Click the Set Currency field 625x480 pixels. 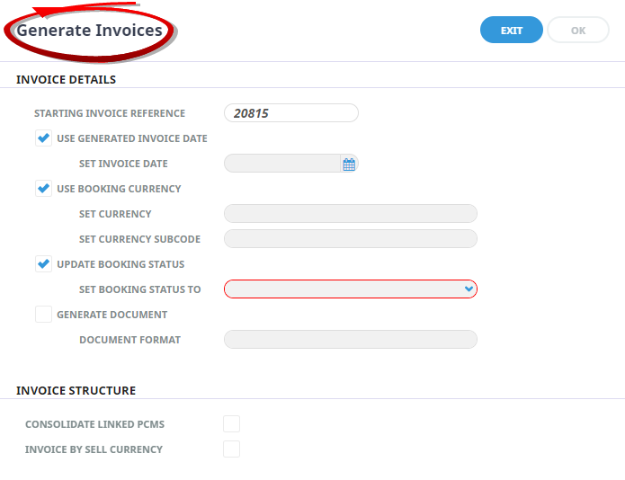tap(351, 214)
